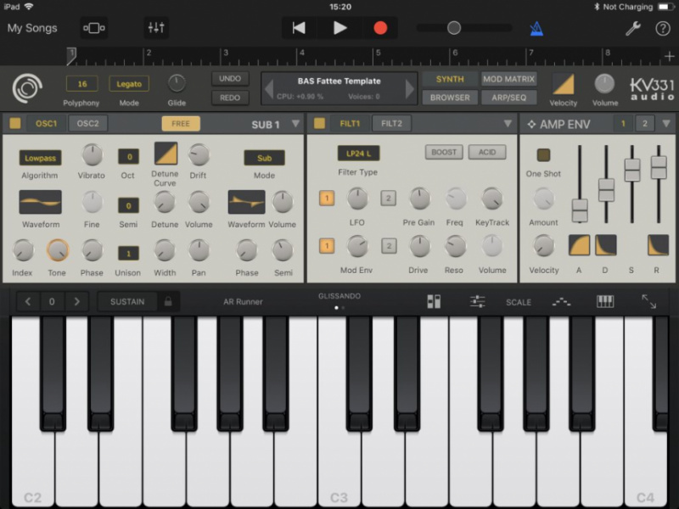Open the track view icon in the toolbar
This screenshot has width=679, height=509.
93,27
